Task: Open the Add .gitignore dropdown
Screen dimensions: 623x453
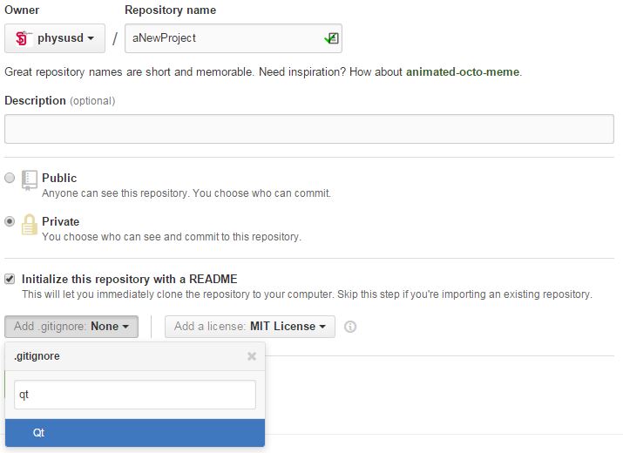Action: (x=71, y=327)
